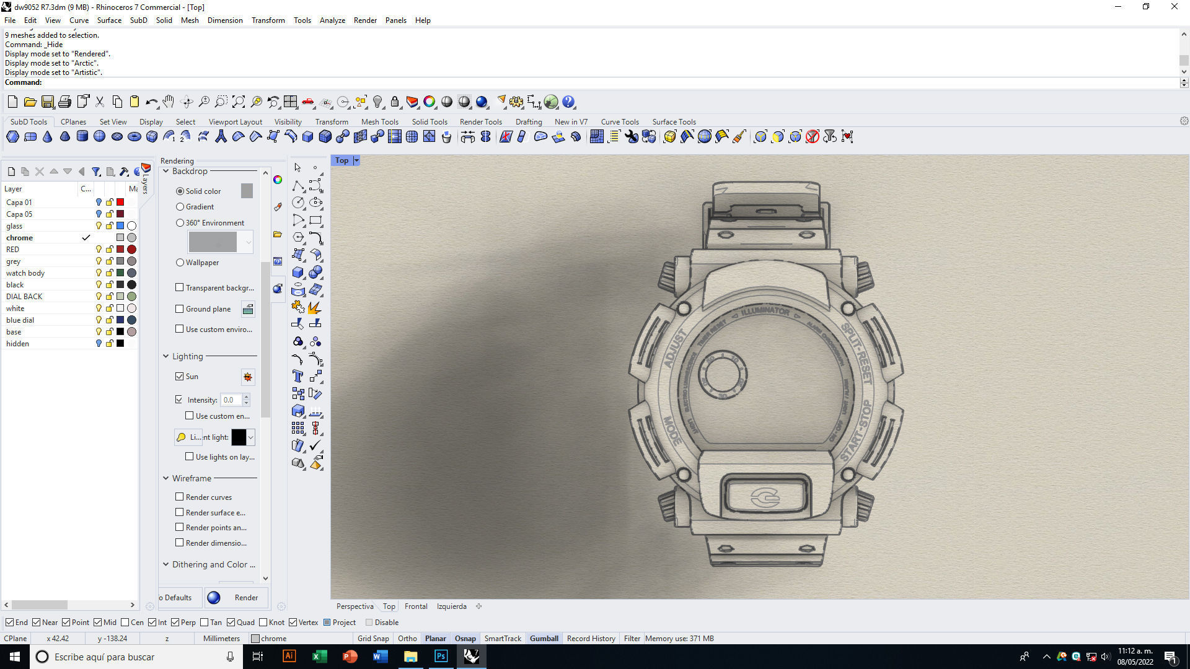Screen dimensions: 1190x669
Task: Collapse the Wireframe section
Action: pyautogui.click(x=166, y=478)
